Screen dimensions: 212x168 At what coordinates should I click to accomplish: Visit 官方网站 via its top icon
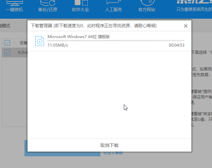point(147,3)
